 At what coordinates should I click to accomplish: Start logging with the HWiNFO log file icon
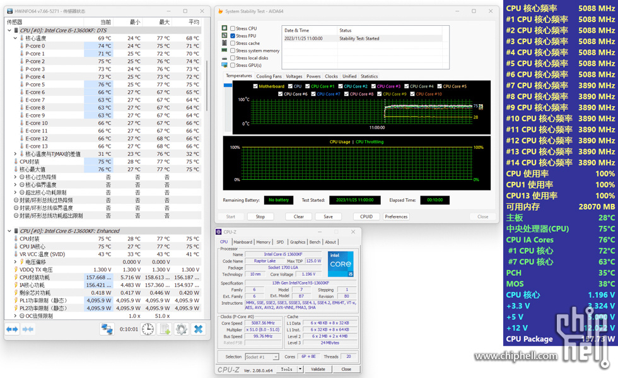[165, 329]
